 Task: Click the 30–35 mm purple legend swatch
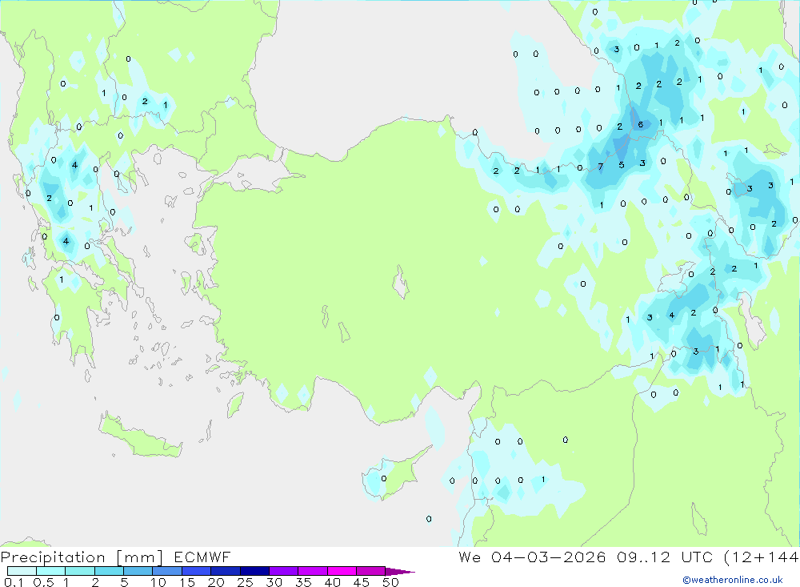pos(284,571)
